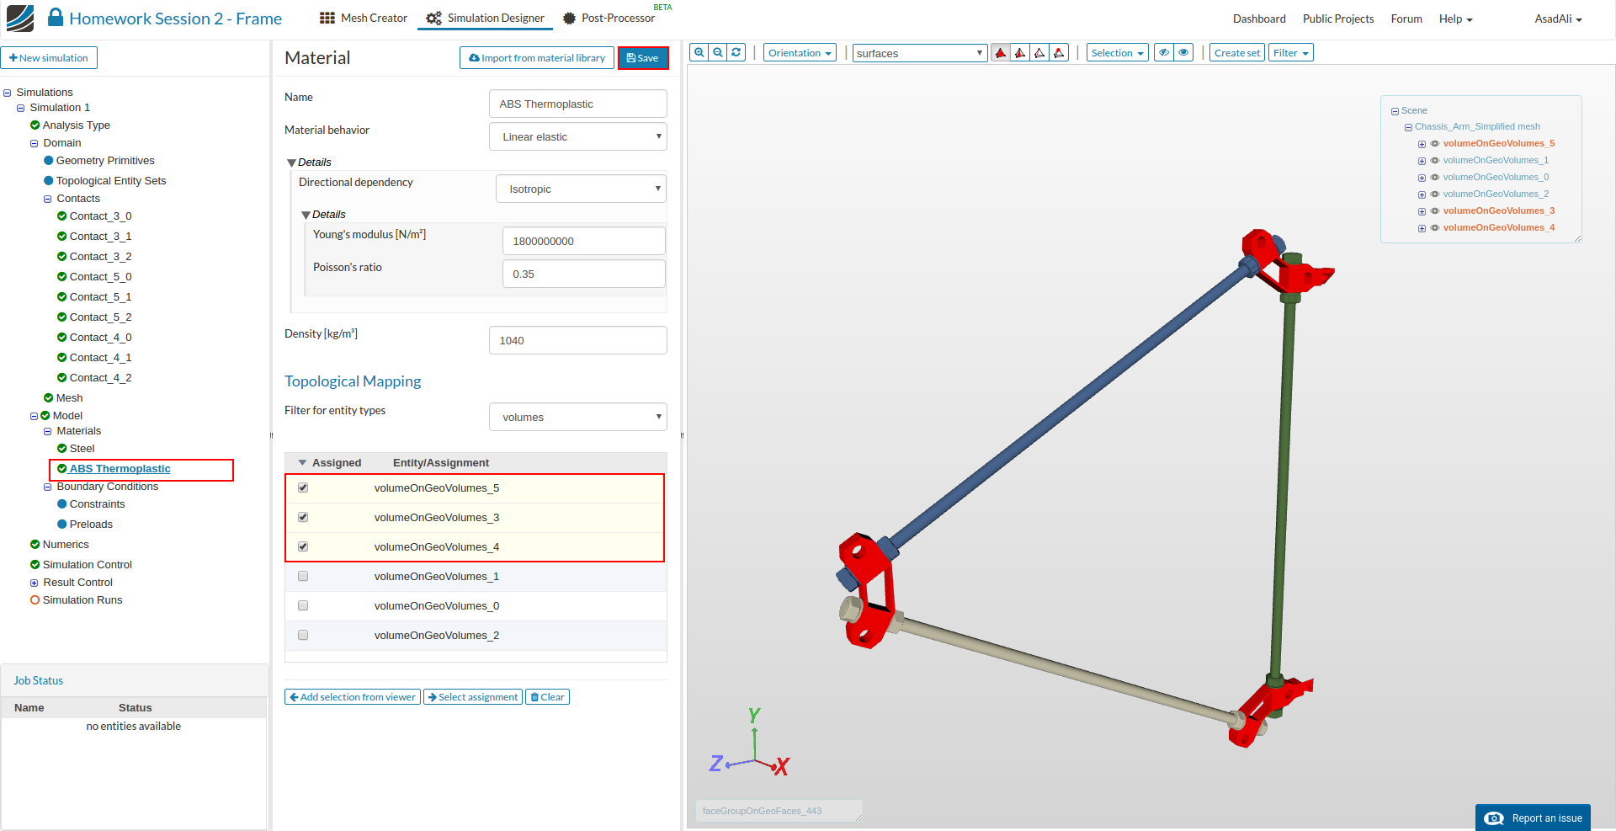
Task: Select vertex points render mode icon
Action: tap(1059, 53)
